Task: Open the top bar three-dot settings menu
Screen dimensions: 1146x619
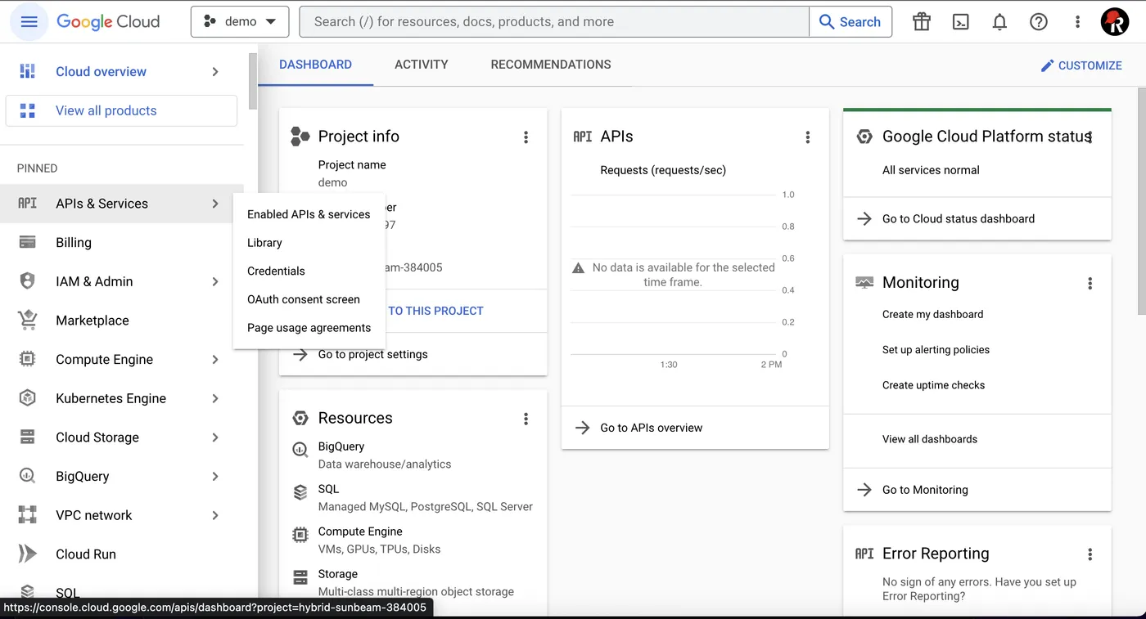Action: [1077, 22]
